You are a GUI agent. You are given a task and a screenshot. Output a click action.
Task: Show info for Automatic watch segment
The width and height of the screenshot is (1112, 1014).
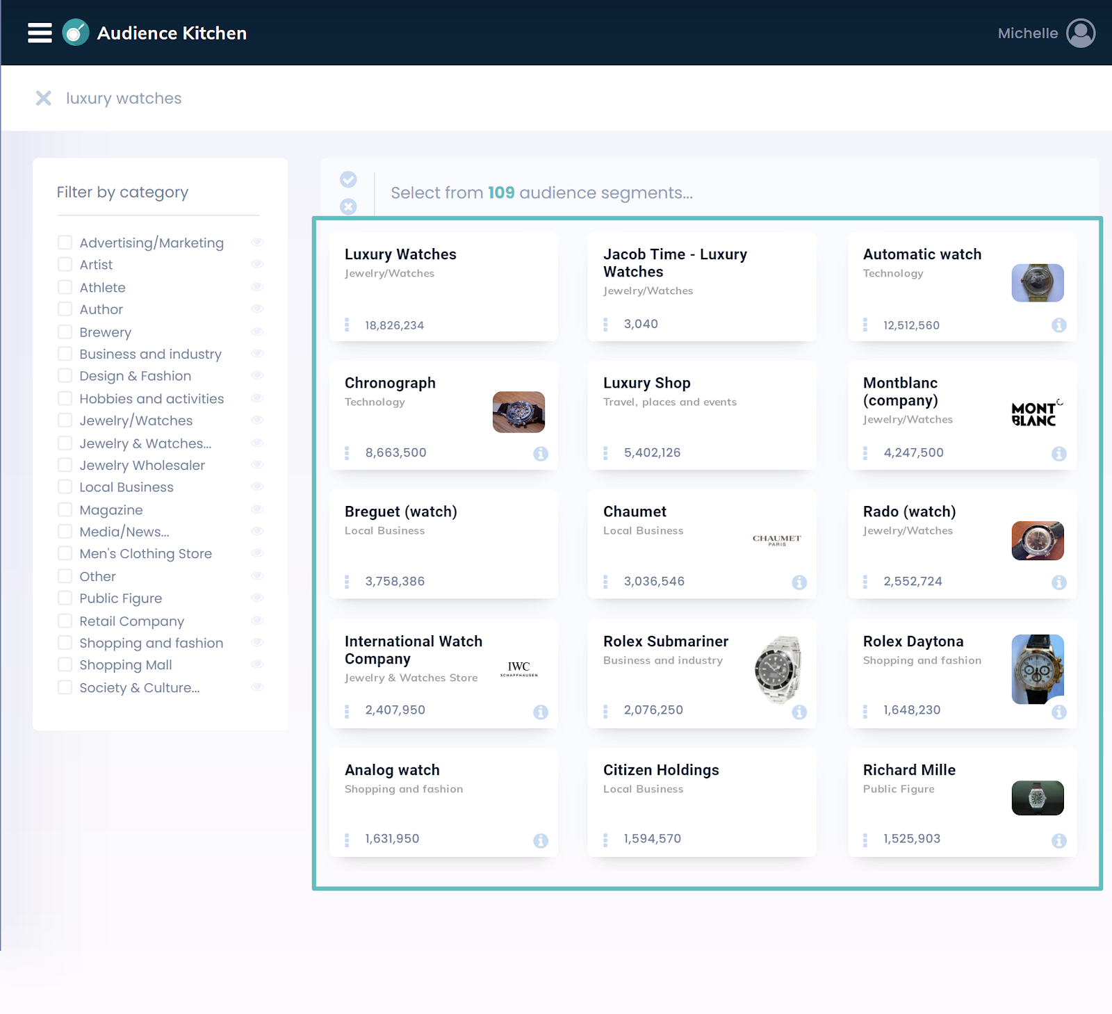1059,325
